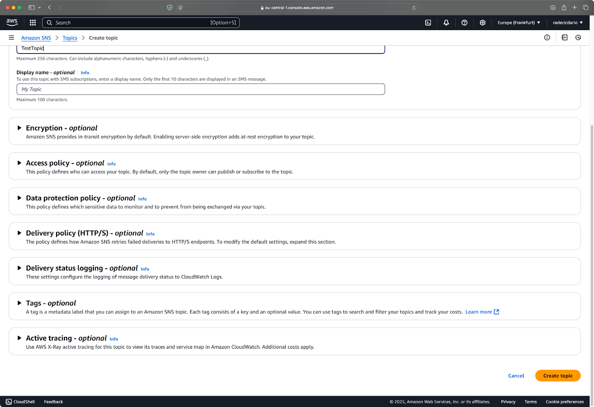Click the AWS Search box
This screenshot has height=407, width=594.
tap(141, 23)
